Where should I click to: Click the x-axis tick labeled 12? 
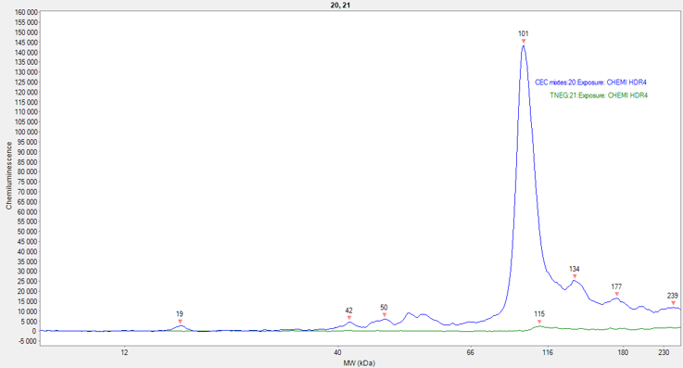coord(124,352)
